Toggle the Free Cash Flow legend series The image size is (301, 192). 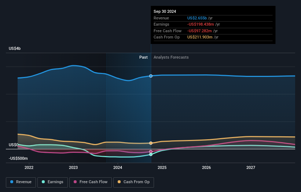(x=91, y=182)
